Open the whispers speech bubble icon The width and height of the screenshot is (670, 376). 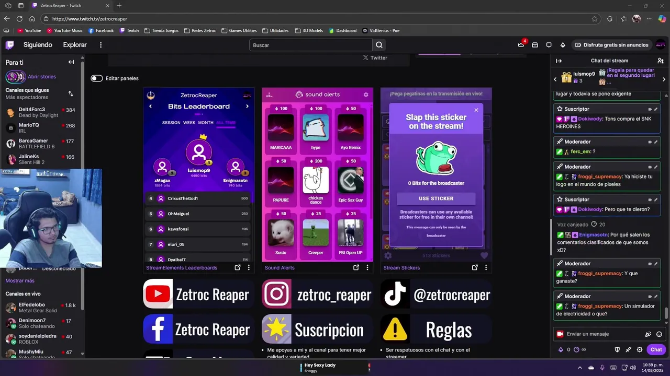(x=549, y=45)
